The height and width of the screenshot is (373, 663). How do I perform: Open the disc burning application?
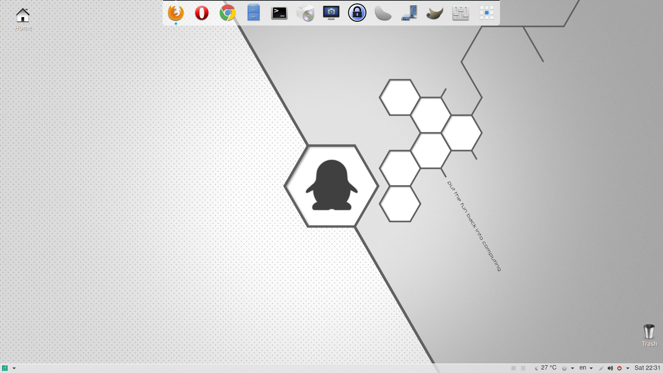point(305,13)
